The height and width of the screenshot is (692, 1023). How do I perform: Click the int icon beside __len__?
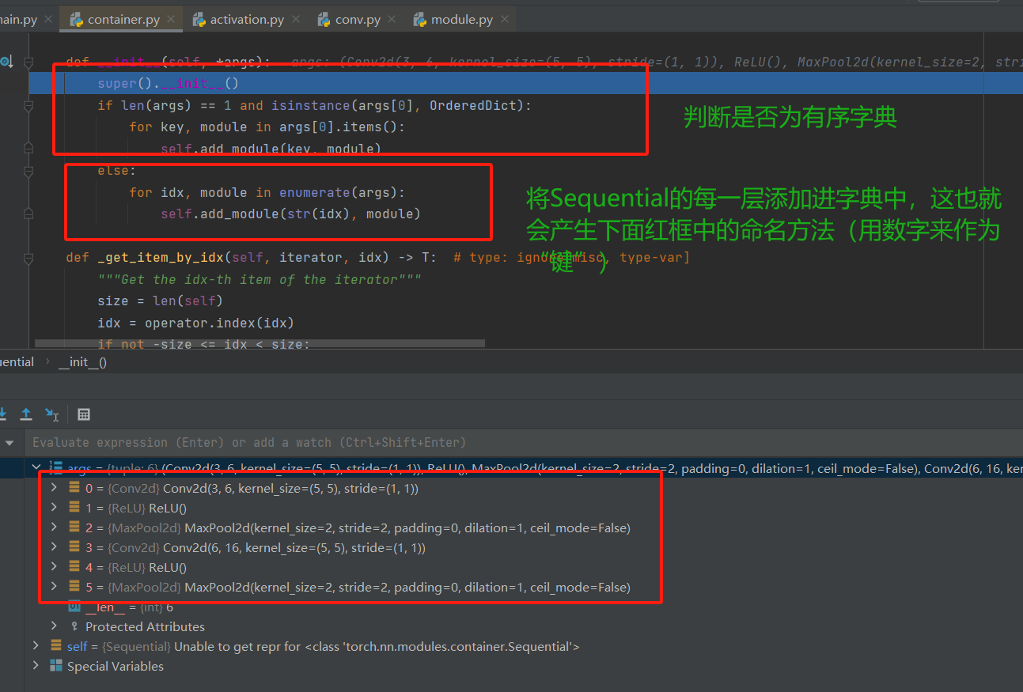tap(74, 607)
